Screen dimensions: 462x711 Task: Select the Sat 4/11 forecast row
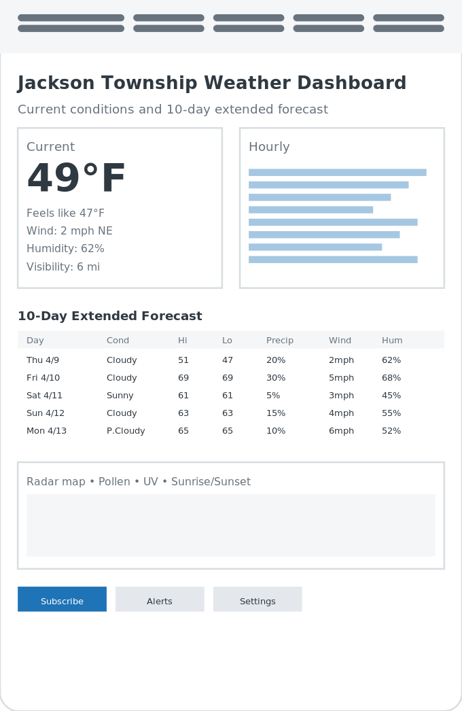[231, 396]
